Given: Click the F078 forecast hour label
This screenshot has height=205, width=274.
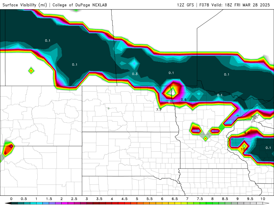Looking at the screenshot, I should (204, 5).
